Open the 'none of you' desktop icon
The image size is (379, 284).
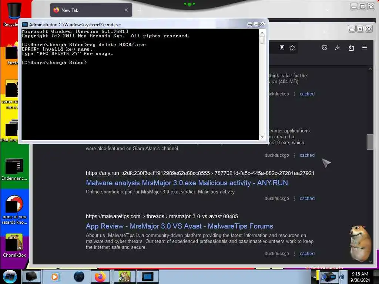tap(14, 210)
